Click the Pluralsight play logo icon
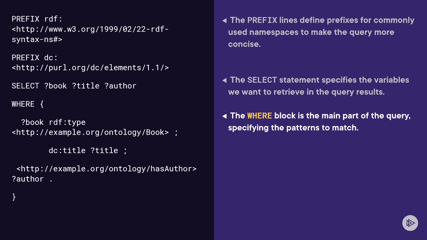 410,223
